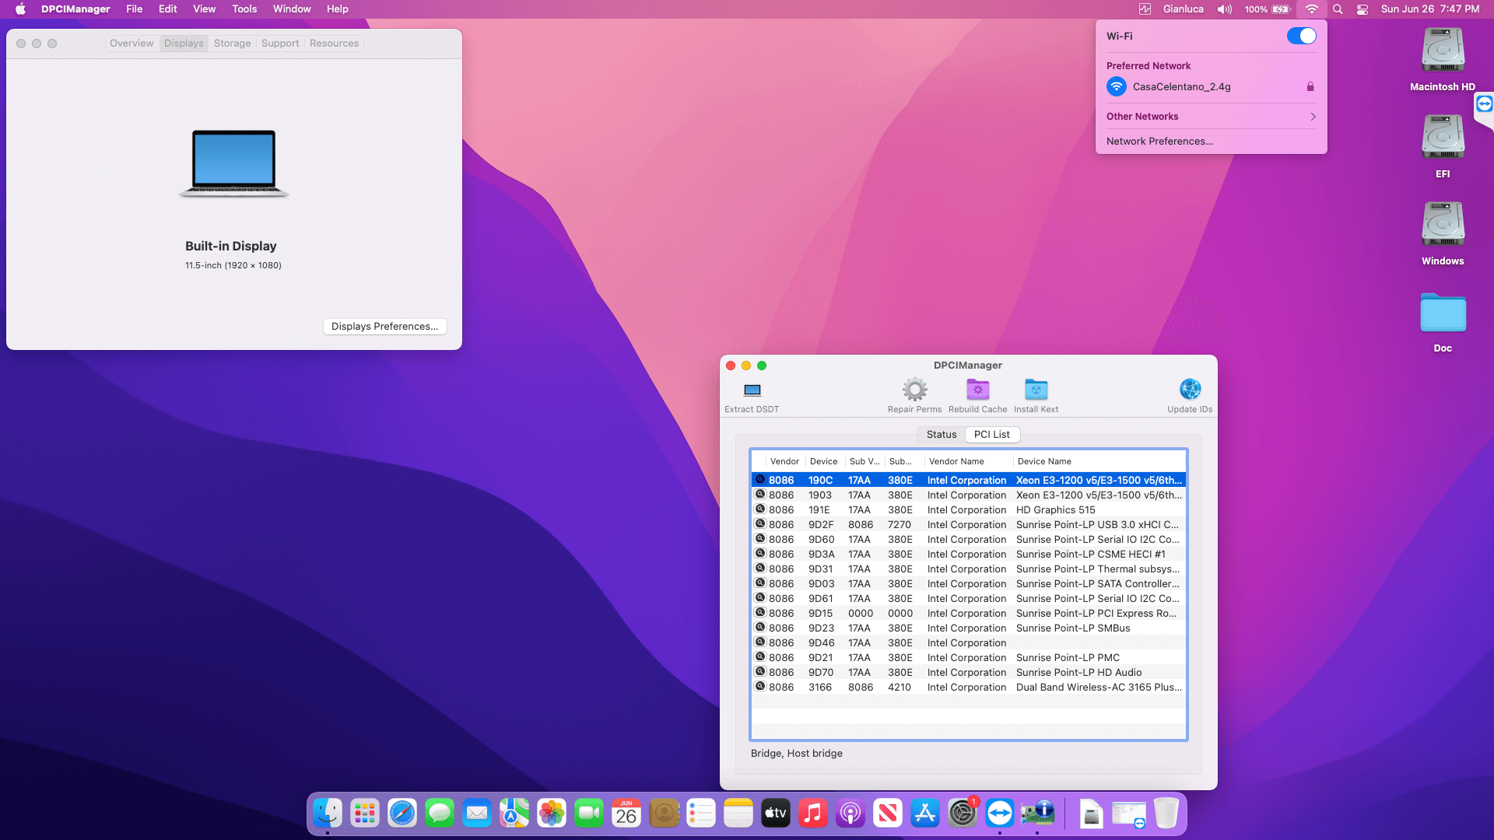Click the Repair Perms gear icon
Image resolution: width=1494 pixels, height=840 pixels.
pyautogui.click(x=914, y=389)
